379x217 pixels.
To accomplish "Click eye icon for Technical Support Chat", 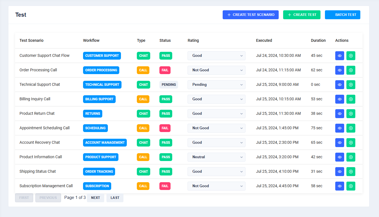I will (x=339, y=85).
